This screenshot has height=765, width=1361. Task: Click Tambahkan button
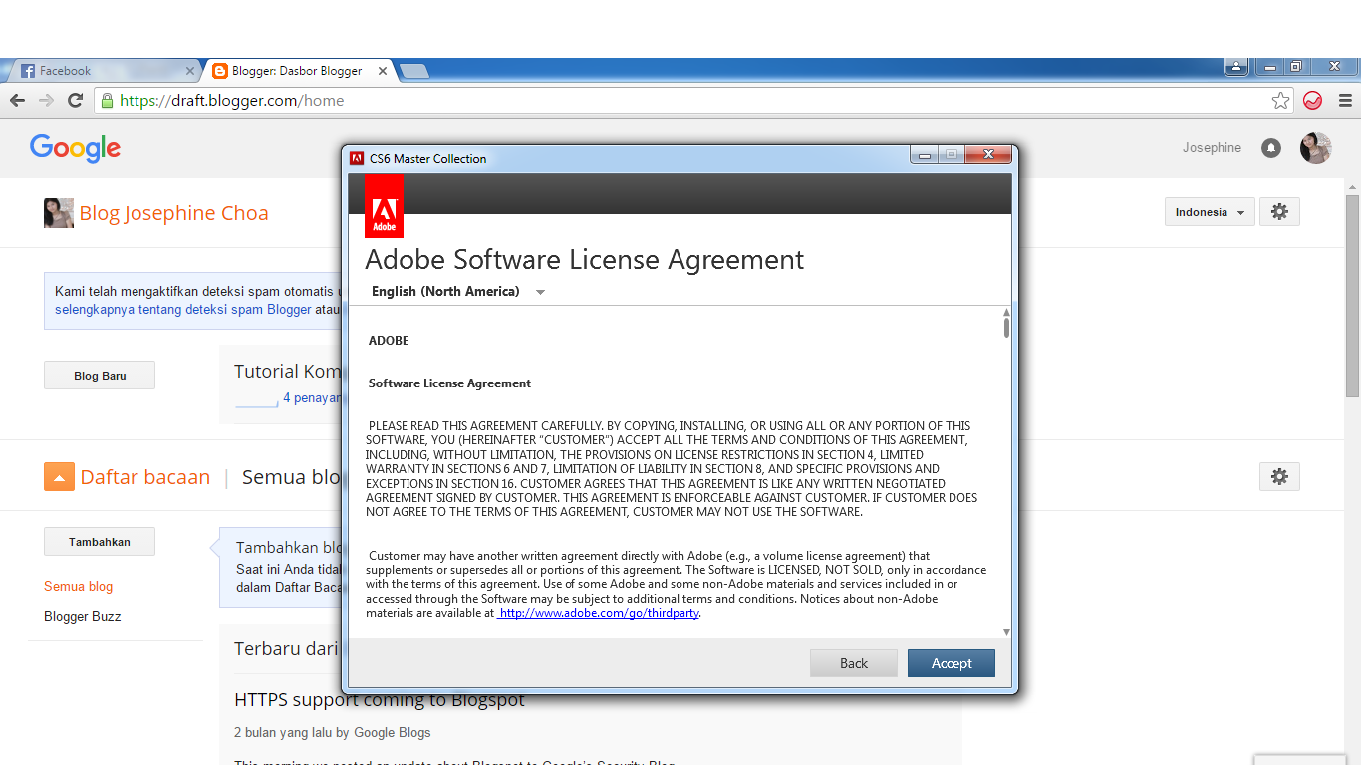[x=100, y=542]
